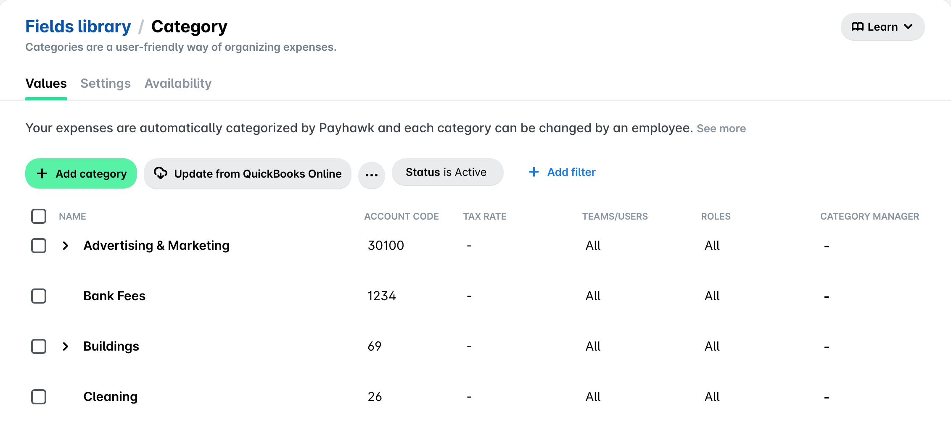Image resolution: width=951 pixels, height=422 pixels.
Task: Click the CATEGORY MANAGER column header
Action: (x=869, y=217)
